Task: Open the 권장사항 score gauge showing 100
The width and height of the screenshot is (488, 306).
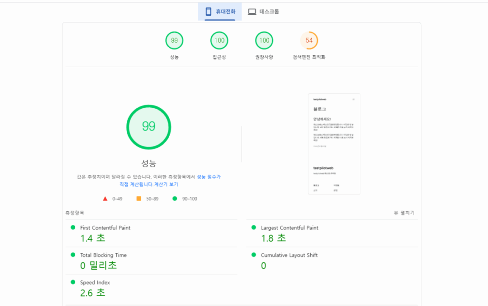Action: [x=264, y=41]
